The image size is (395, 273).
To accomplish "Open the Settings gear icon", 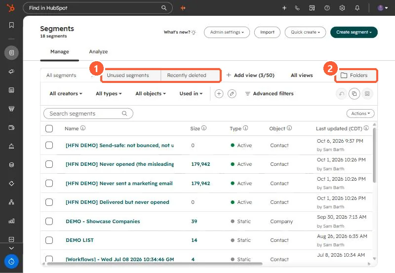I will 342,8.
